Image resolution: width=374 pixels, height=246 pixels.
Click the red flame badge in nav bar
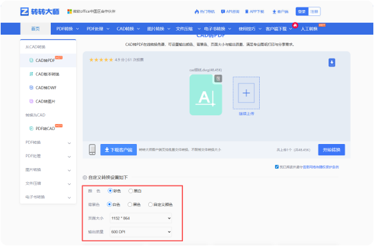(x=295, y=25)
